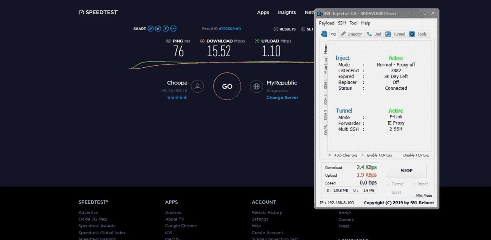Open the Press footer link
This screenshot has width=491, height=240.
click(344, 226)
